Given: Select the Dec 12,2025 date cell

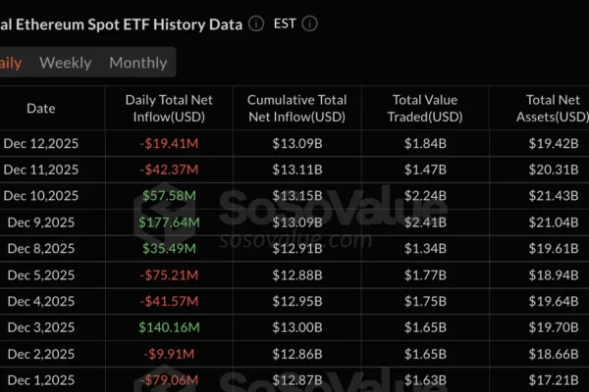Looking at the screenshot, I should (41, 144).
